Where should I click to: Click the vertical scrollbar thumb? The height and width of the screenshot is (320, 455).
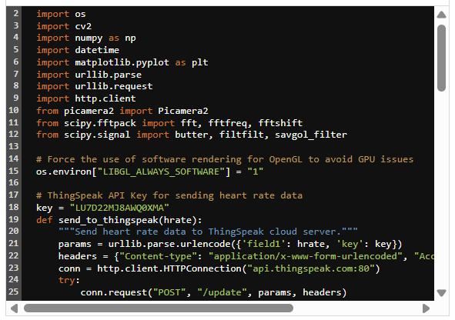pos(441,58)
